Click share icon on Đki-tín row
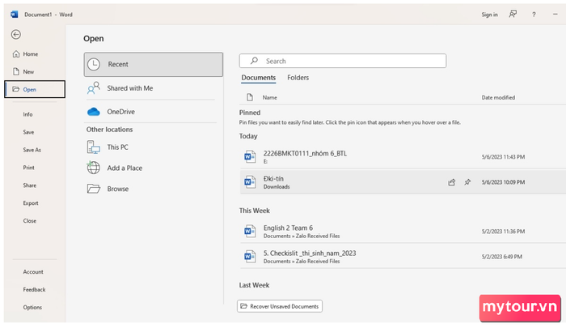 click(x=451, y=182)
